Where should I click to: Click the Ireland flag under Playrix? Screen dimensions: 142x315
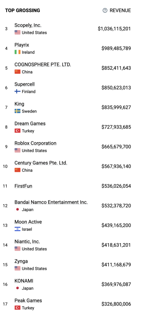[18, 52]
